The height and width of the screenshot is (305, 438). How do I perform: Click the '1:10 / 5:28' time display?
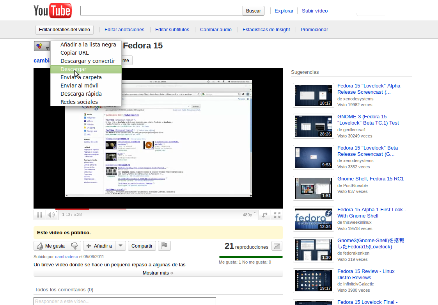[72, 215]
